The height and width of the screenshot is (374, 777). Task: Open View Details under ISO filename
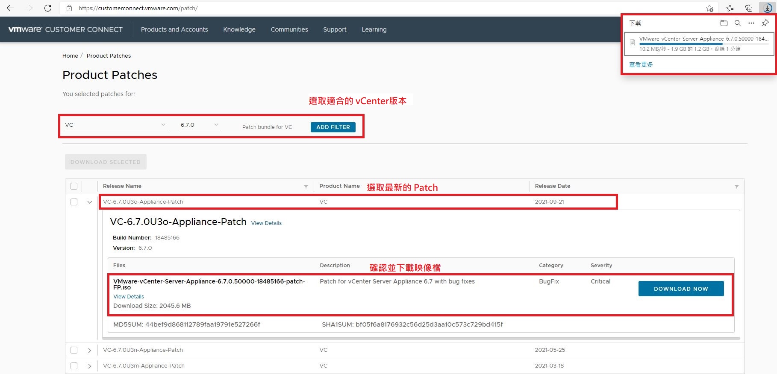point(129,296)
